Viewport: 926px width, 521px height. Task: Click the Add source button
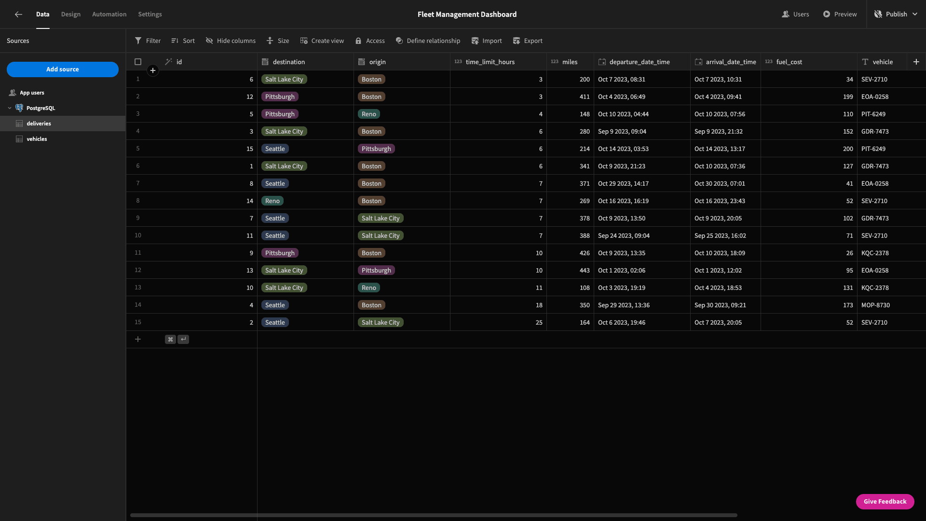[63, 69]
